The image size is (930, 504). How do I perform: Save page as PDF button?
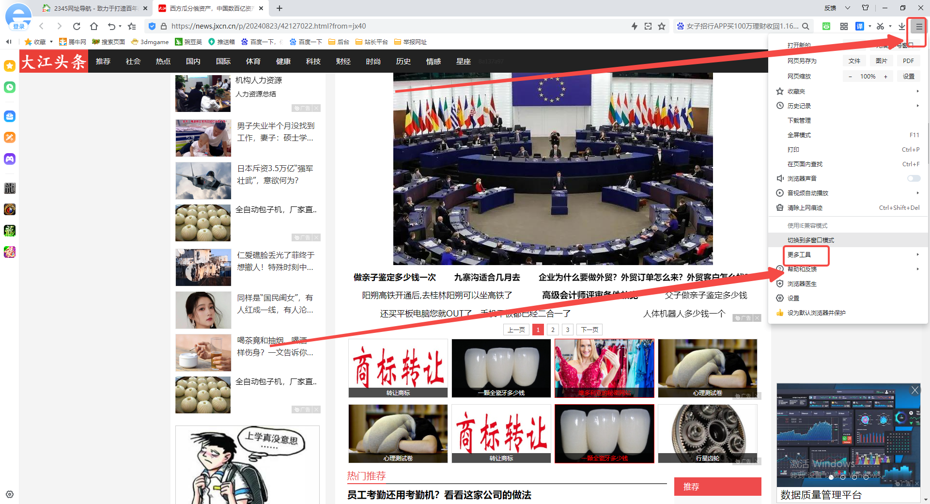point(909,61)
